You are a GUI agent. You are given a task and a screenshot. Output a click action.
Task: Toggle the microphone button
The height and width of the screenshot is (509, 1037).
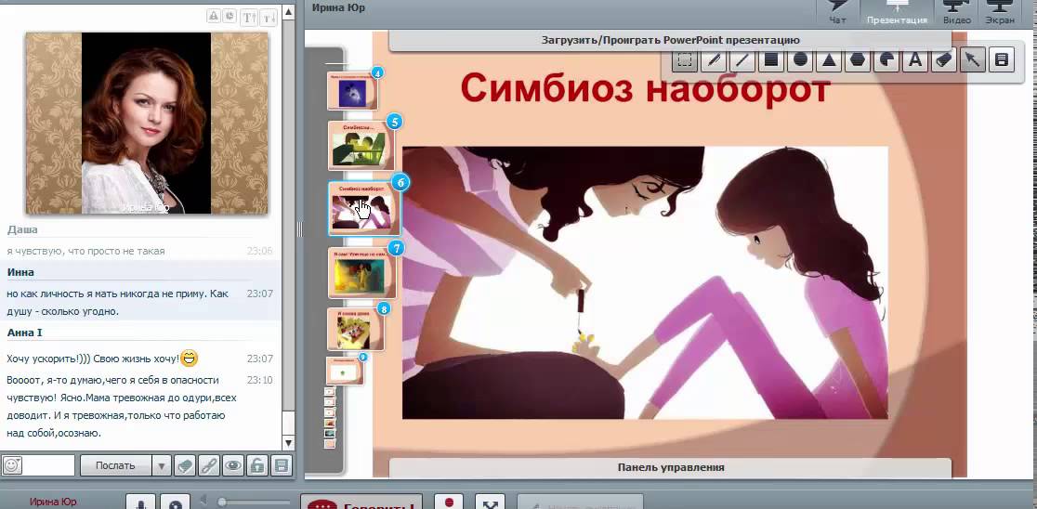click(x=140, y=502)
